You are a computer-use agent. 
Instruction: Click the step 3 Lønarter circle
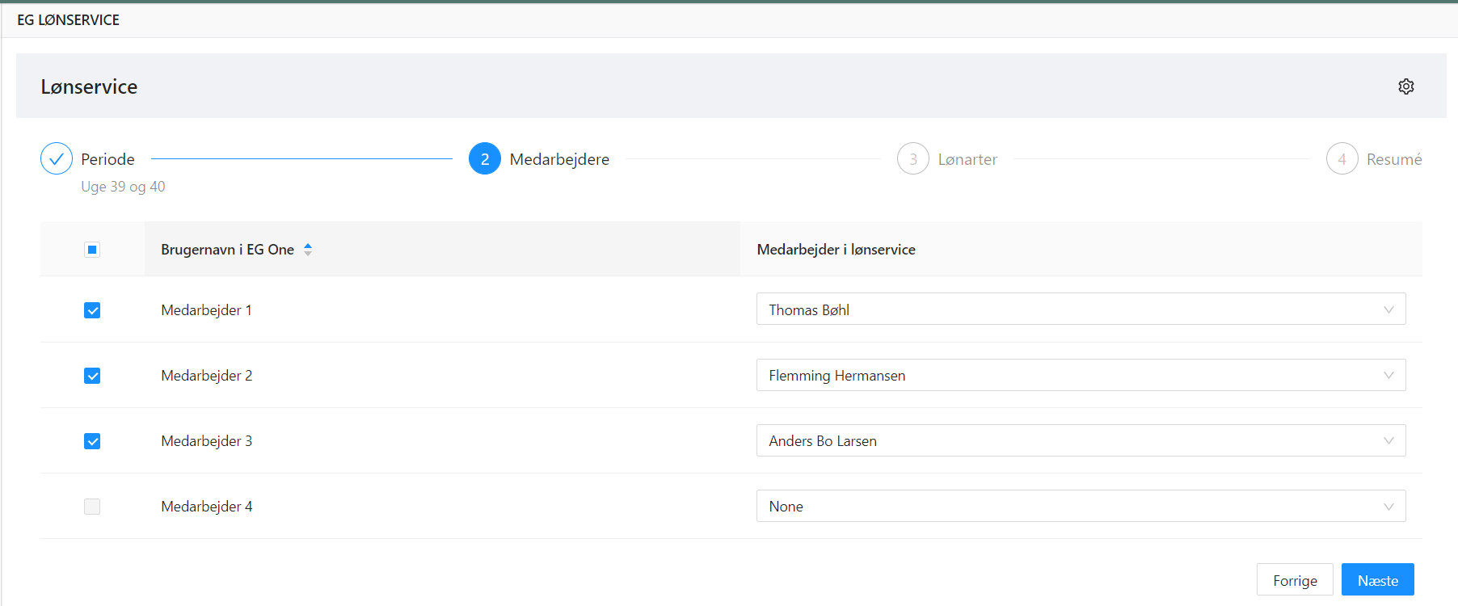point(913,159)
